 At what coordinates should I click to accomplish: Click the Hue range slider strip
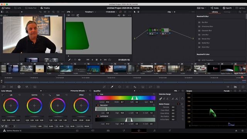click(x=125, y=98)
